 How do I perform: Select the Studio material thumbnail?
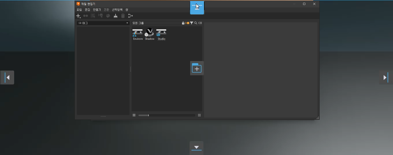(x=161, y=34)
